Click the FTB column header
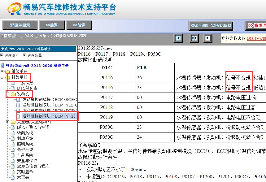 pos(155,68)
